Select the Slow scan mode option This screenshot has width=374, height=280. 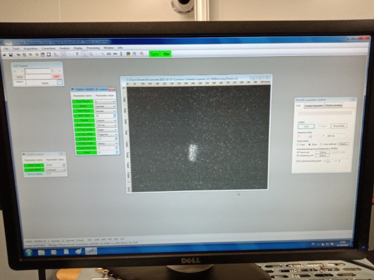tap(310, 144)
